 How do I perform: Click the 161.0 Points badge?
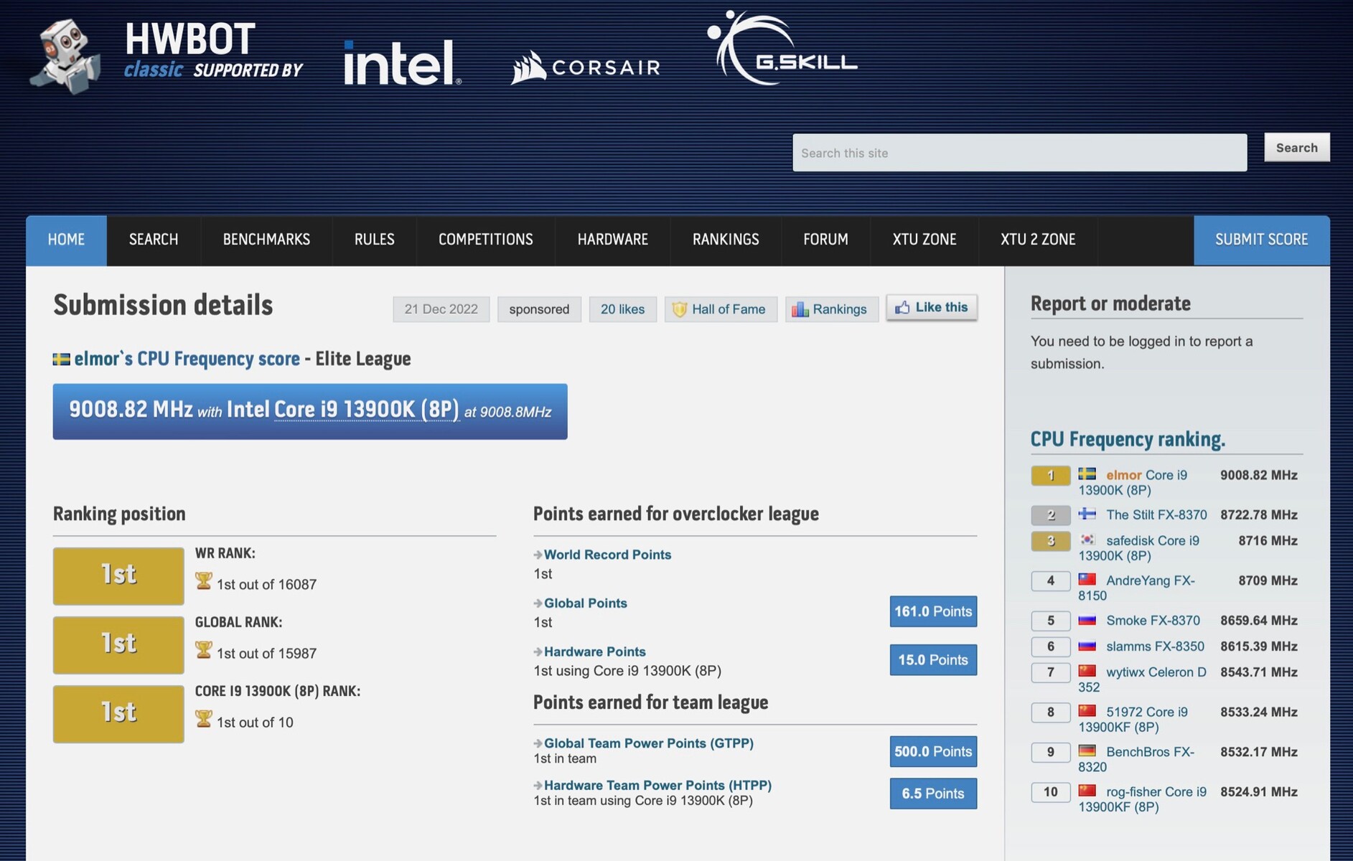[933, 611]
